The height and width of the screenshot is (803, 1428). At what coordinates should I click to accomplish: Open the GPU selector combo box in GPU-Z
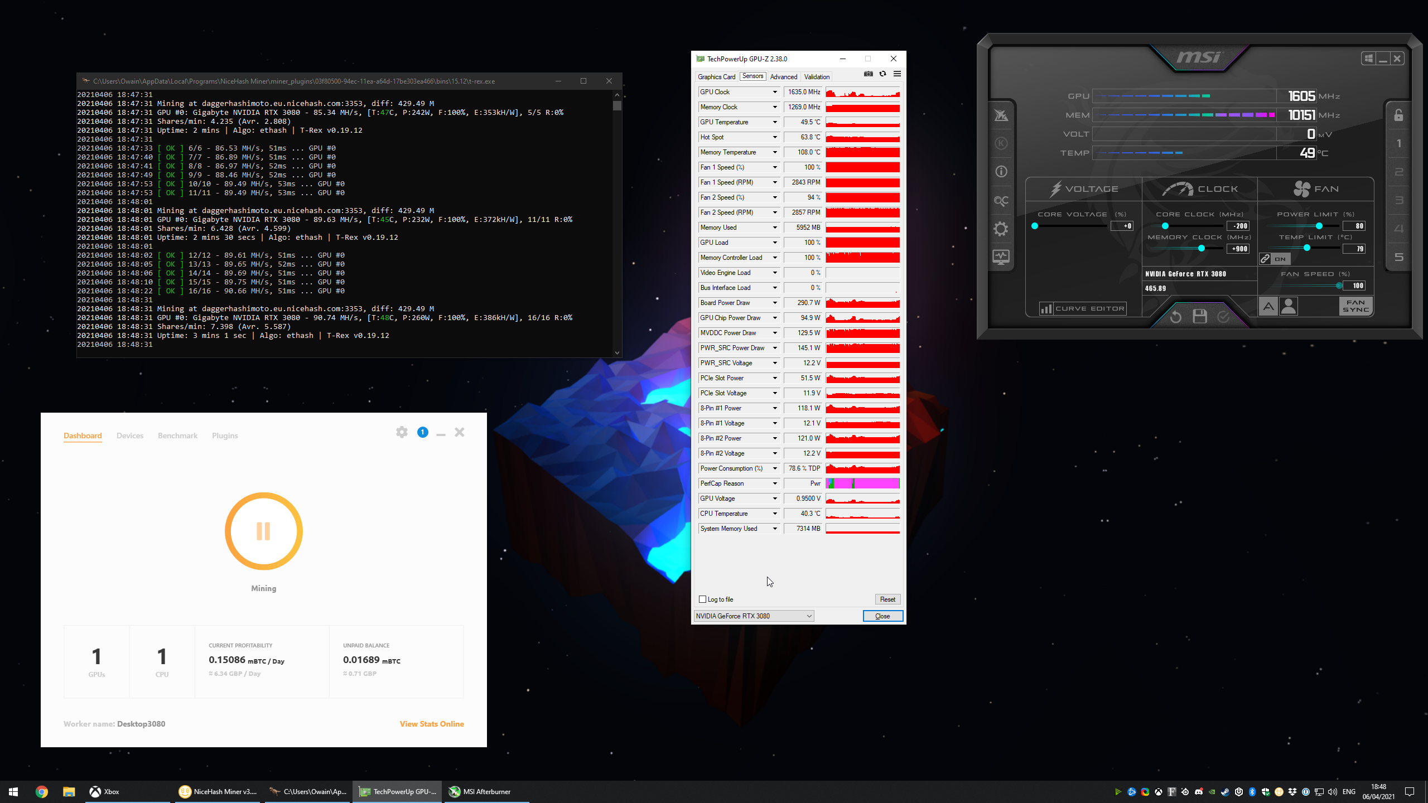coord(754,616)
